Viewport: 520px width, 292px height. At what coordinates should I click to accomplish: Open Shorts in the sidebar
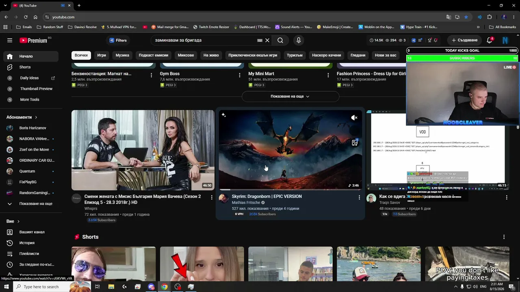(x=31, y=67)
